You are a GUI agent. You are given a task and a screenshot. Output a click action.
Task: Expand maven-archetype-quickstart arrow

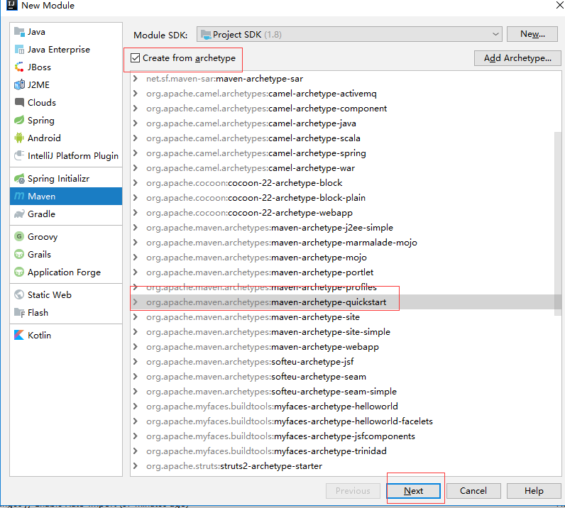(x=135, y=302)
